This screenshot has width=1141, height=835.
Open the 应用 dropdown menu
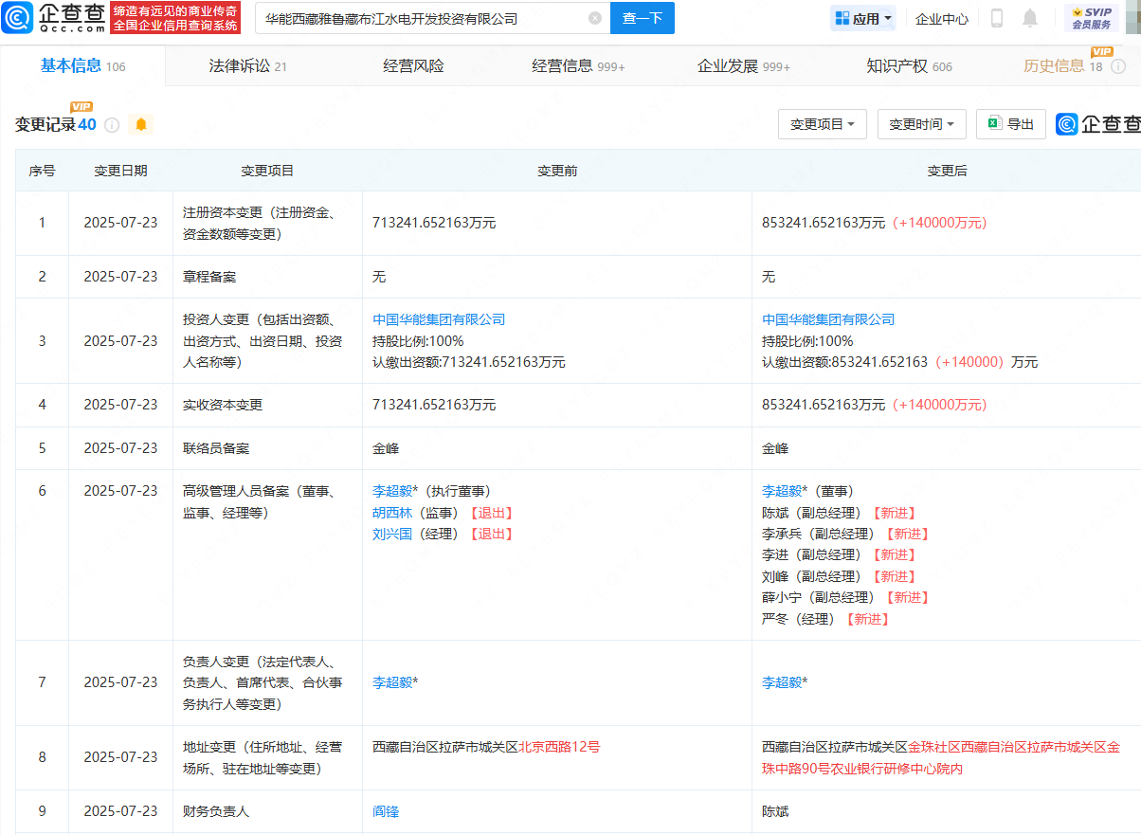click(863, 18)
